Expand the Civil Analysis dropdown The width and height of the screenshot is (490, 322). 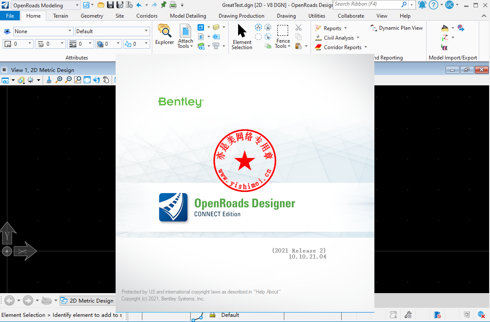click(x=337, y=38)
